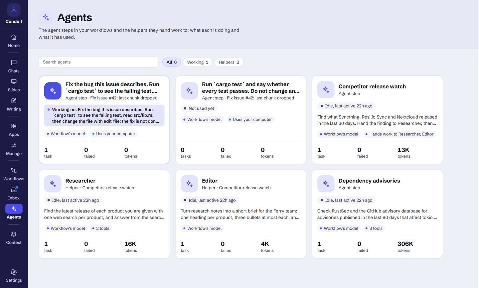
Task: Open Chats from the sidebar
Action: tap(14, 67)
